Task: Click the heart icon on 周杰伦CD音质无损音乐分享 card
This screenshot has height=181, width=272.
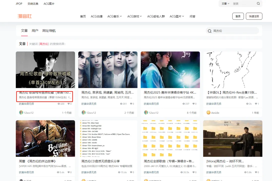Action: pyautogui.click(x=131, y=172)
